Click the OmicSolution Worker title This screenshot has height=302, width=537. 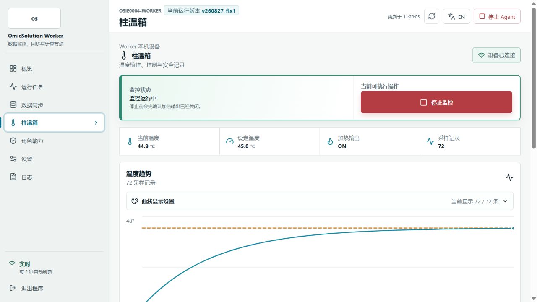coord(36,36)
